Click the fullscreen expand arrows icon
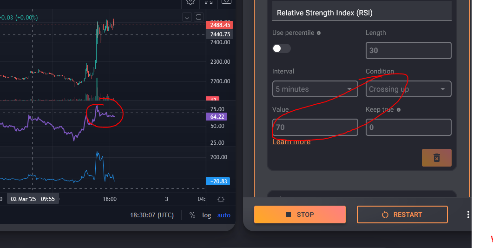Viewport: 493px width, 248px height. coord(209,1)
